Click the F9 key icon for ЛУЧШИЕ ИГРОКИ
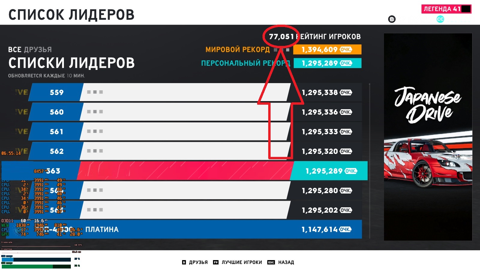 (x=215, y=262)
